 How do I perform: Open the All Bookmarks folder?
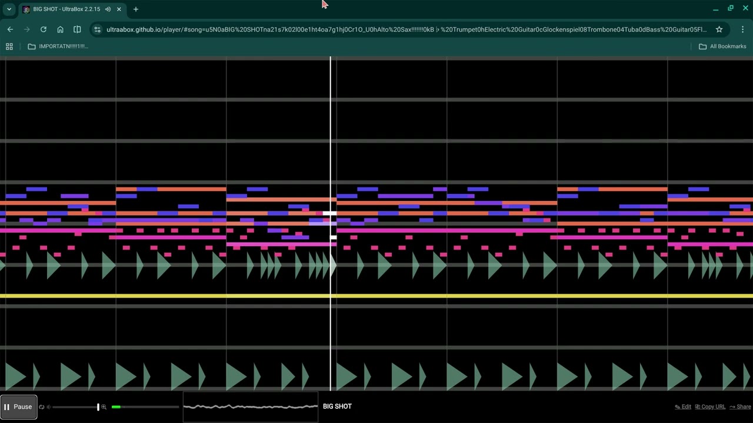coord(722,46)
